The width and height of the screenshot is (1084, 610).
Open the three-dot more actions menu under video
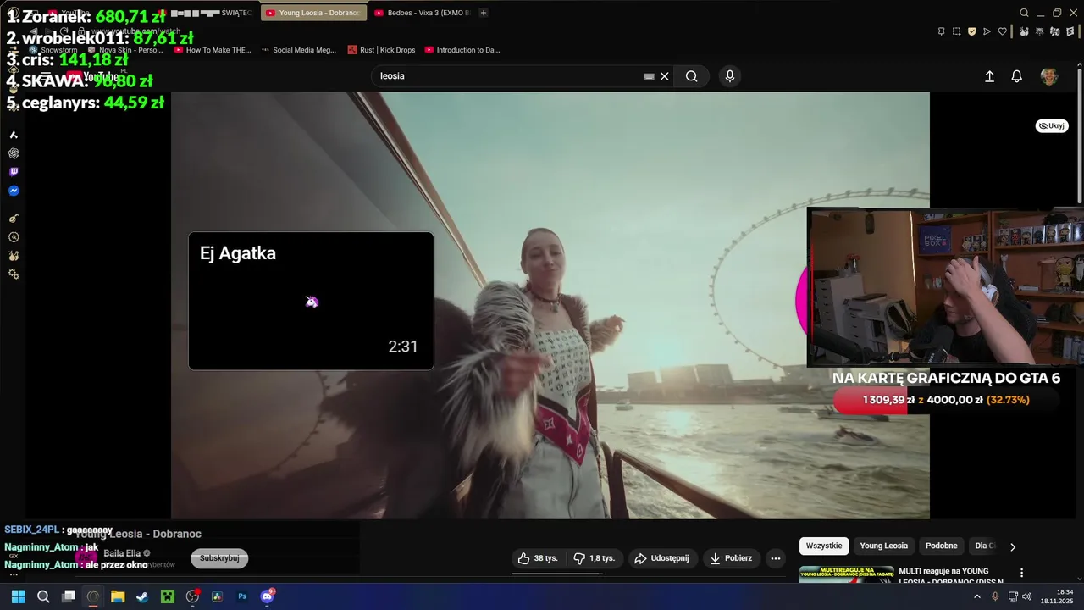point(775,558)
